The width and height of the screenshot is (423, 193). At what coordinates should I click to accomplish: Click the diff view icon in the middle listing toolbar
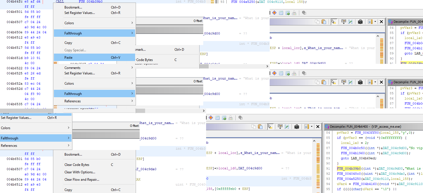351,82
